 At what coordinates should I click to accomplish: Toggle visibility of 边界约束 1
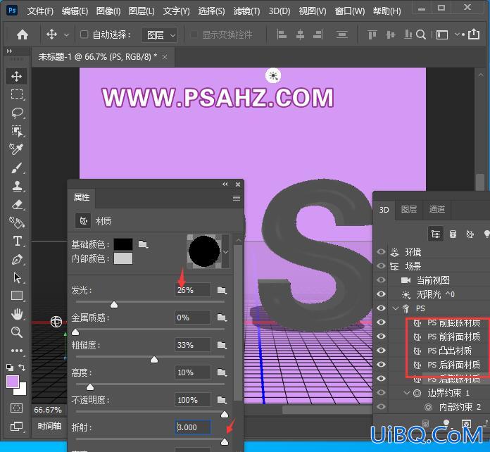[381, 392]
